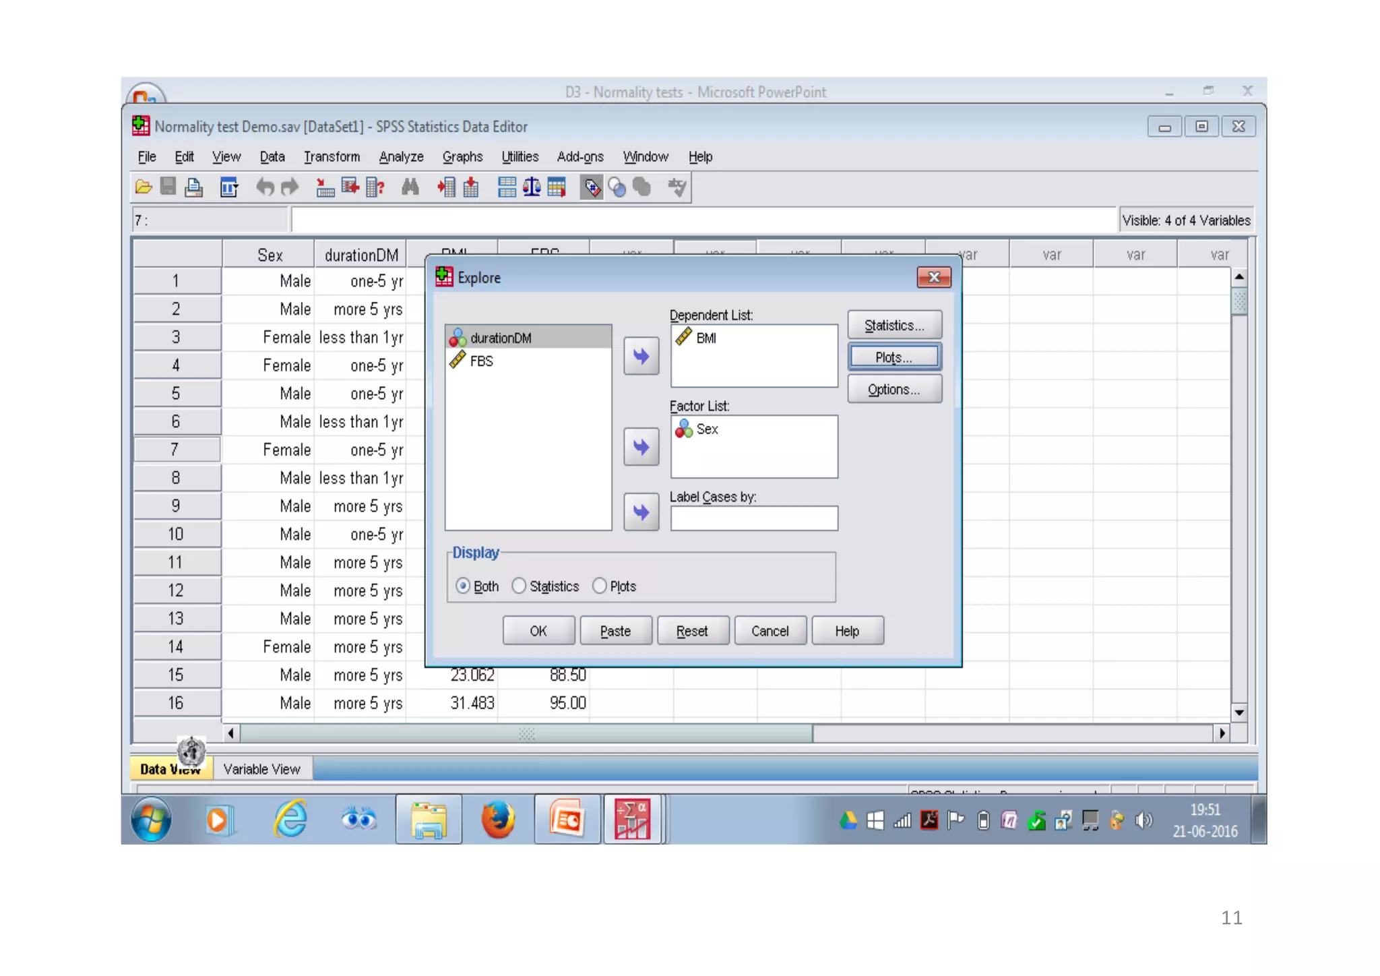Click arrow button beside Label Cases by
This screenshot has width=1380, height=976.
[641, 512]
